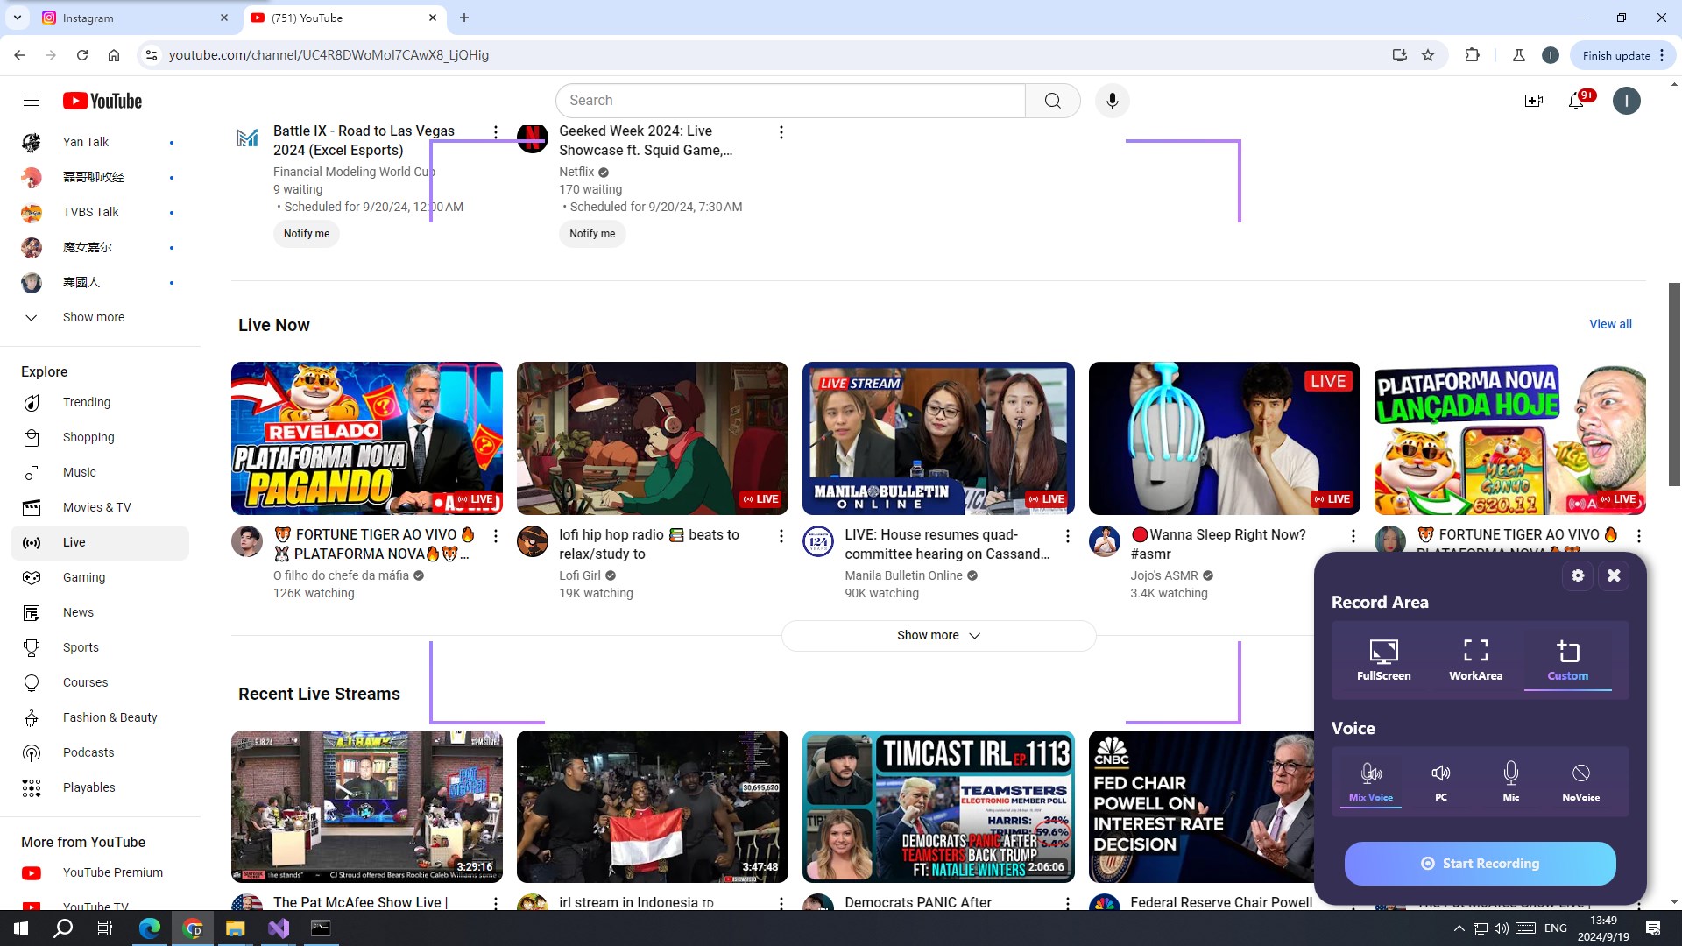Screen dimensions: 1682x946
Task: Click the page vertical scrollbar thumb
Action: (x=1674, y=385)
